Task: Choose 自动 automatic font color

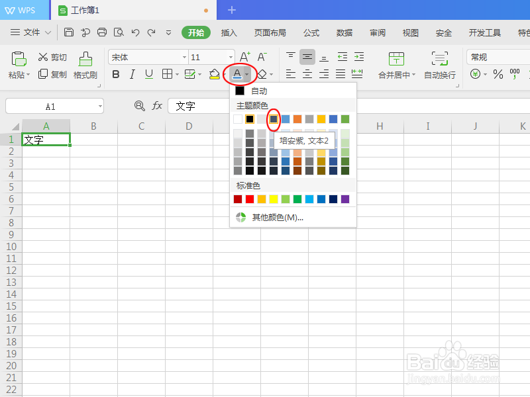Action: (x=293, y=91)
